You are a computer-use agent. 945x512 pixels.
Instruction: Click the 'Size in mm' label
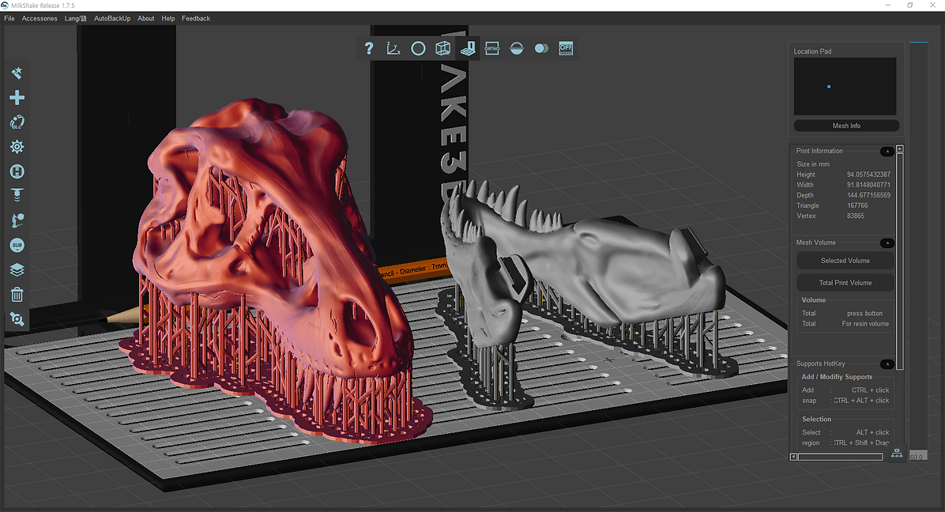(x=813, y=164)
